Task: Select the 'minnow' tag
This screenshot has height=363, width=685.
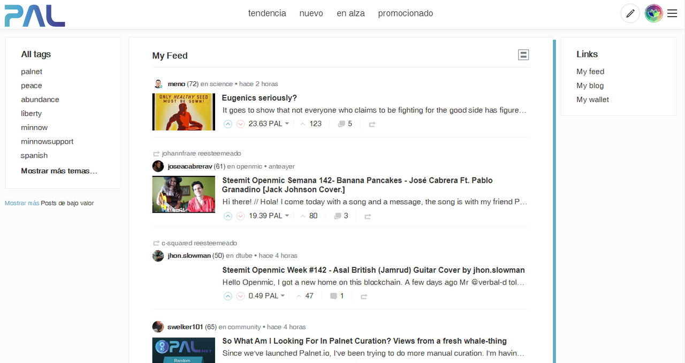Action: (34, 127)
